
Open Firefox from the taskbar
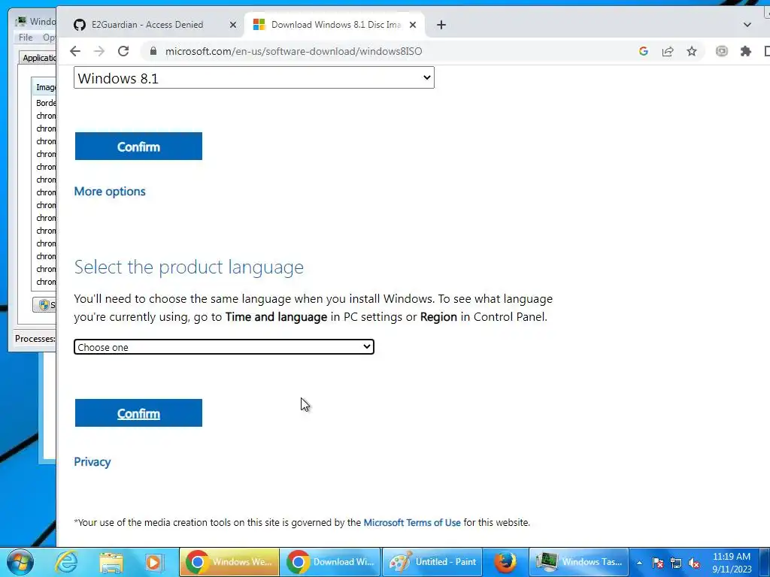pos(505,562)
